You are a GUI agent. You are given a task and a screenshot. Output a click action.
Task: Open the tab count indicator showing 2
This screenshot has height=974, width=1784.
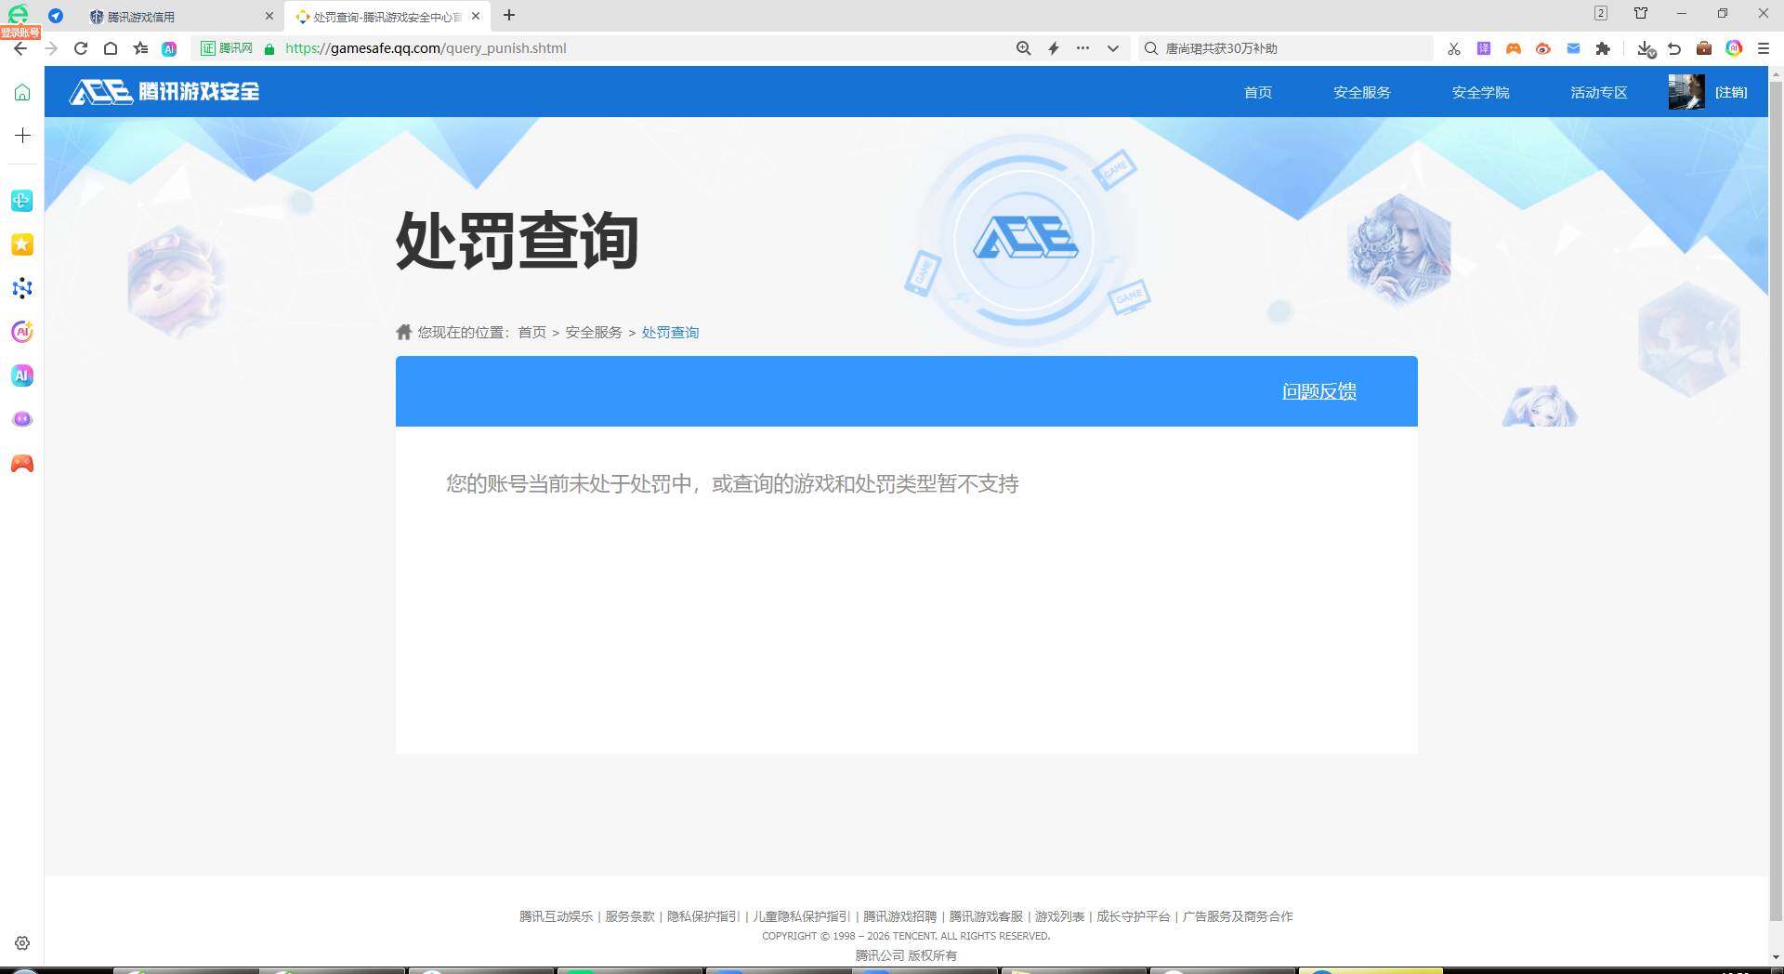(1600, 13)
